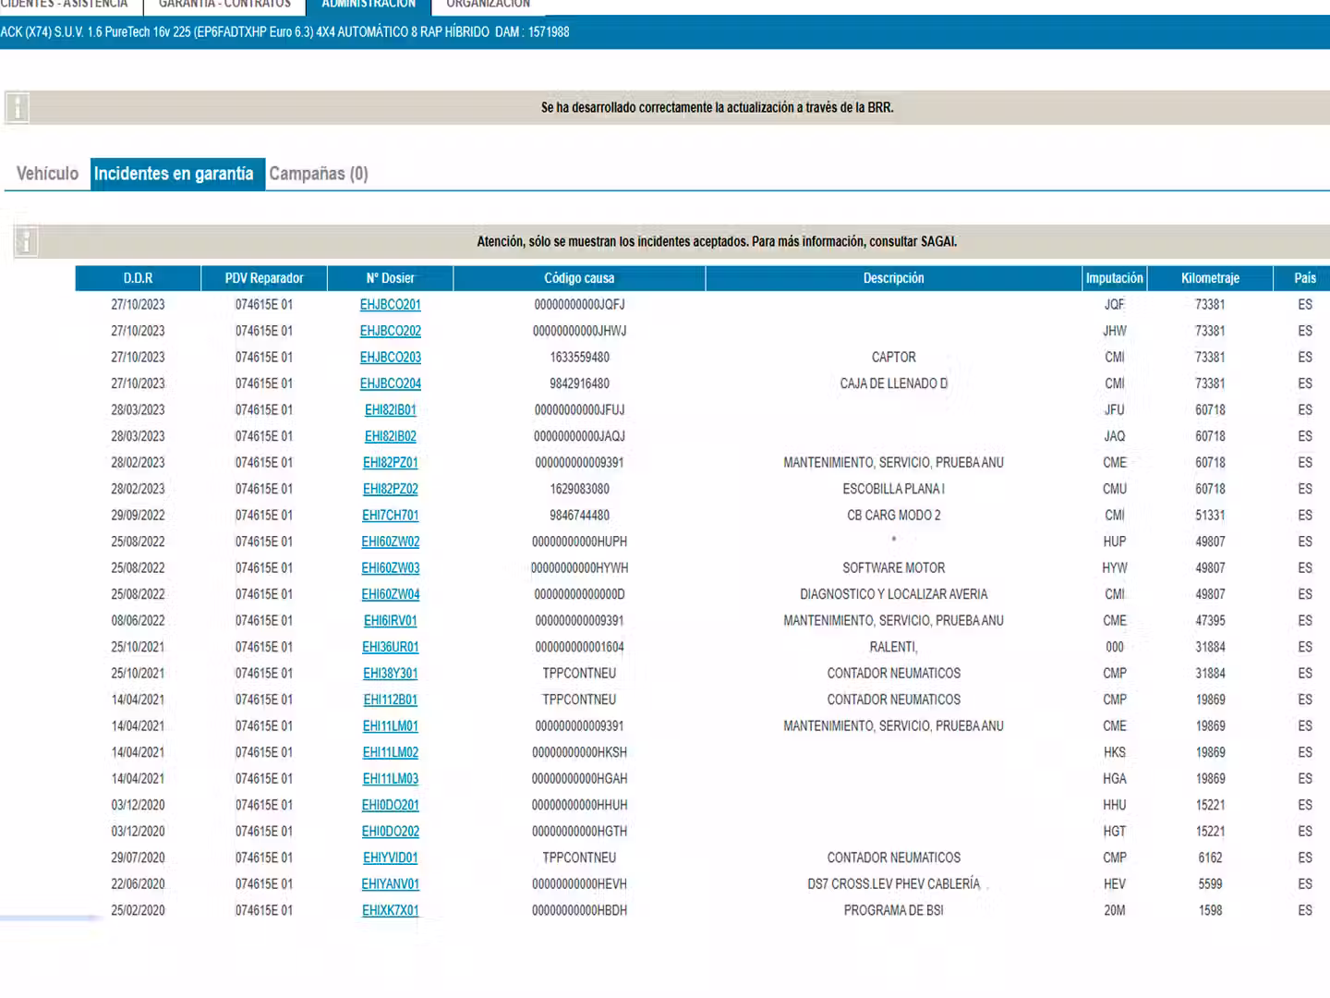Click the vehicle title bar text DAM : 1571988

click(x=532, y=32)
